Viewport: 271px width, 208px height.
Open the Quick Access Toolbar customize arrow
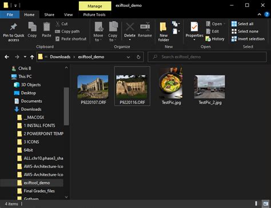[15, 6]
